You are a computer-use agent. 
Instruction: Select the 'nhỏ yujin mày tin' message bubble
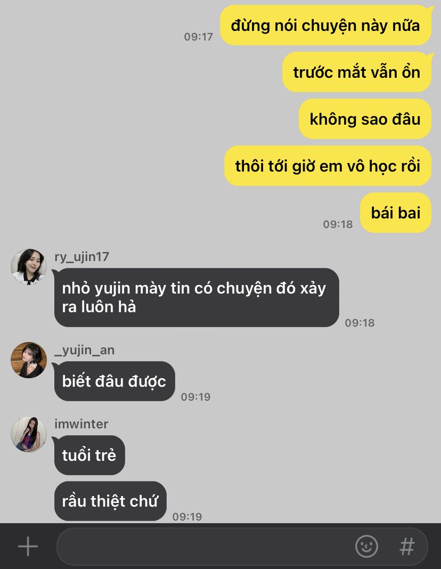[197, 298]
